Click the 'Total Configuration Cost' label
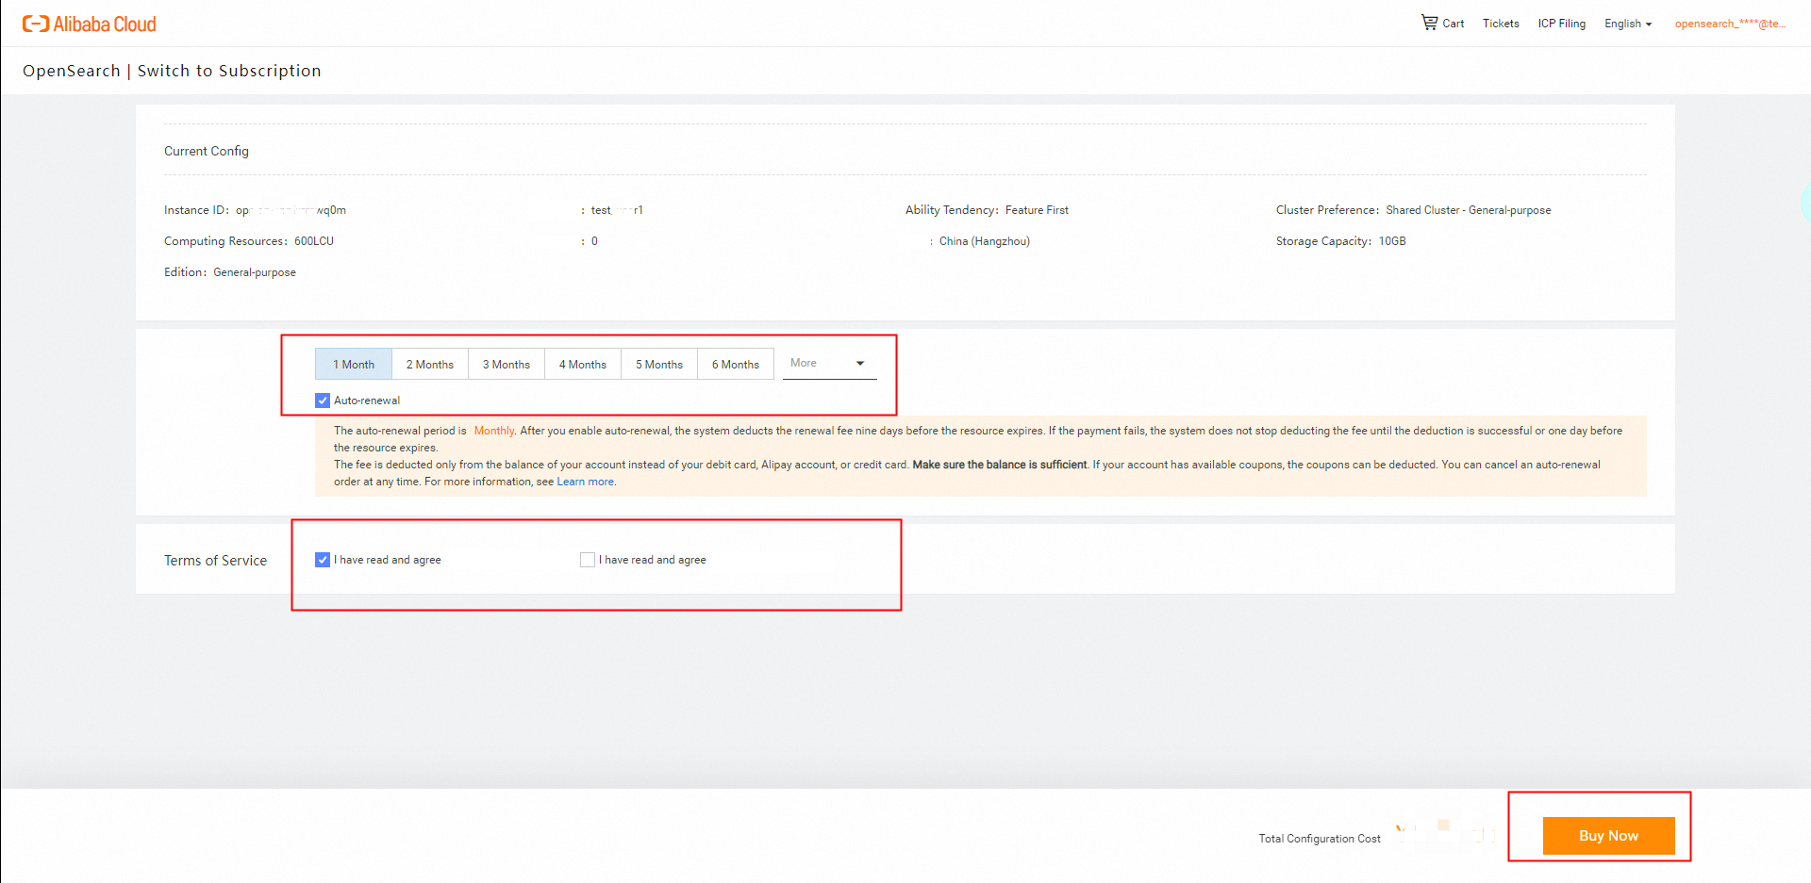 tap(1320, 839)
